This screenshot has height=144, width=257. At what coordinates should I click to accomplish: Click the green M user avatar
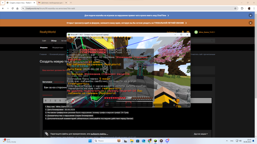click(196, 32)
